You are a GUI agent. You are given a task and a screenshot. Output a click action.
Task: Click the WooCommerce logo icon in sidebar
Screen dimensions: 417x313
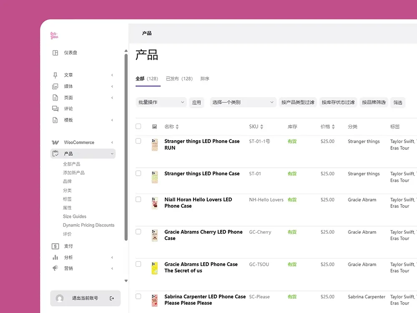55,143
